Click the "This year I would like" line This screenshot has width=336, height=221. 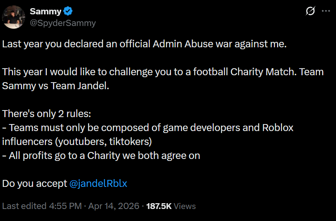pos(163,72)
